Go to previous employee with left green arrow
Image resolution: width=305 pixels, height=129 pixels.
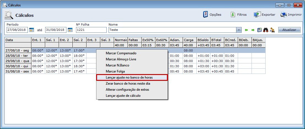pyautogui.click(x=246, y=30)
